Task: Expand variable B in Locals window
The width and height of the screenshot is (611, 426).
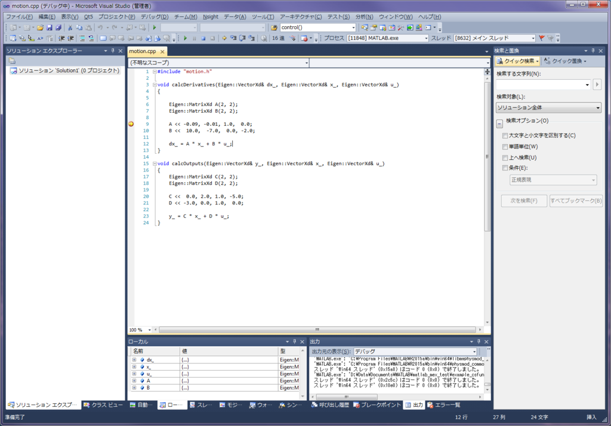Action: click(x=134, y=388)
